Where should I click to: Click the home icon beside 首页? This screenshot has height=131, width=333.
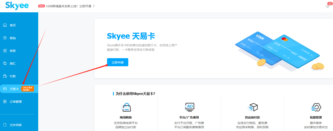tap(5, 25)
